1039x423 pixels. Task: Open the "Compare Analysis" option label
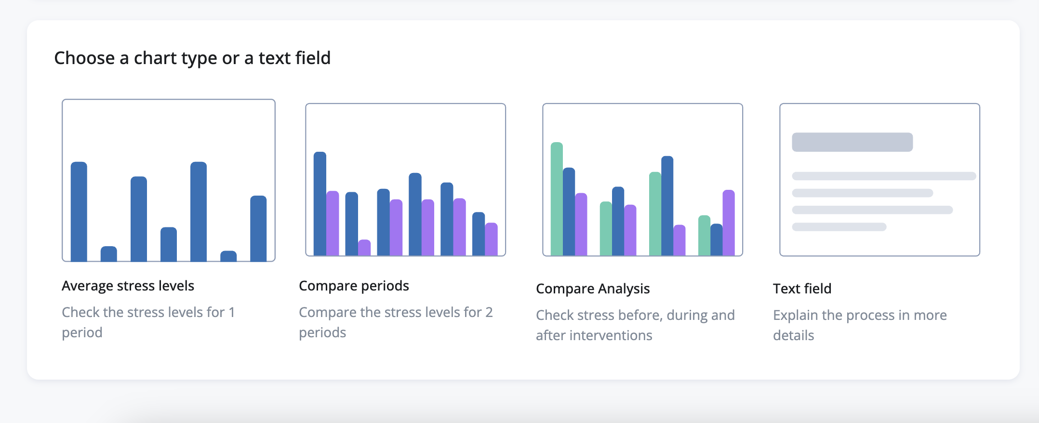pos(593,289)
